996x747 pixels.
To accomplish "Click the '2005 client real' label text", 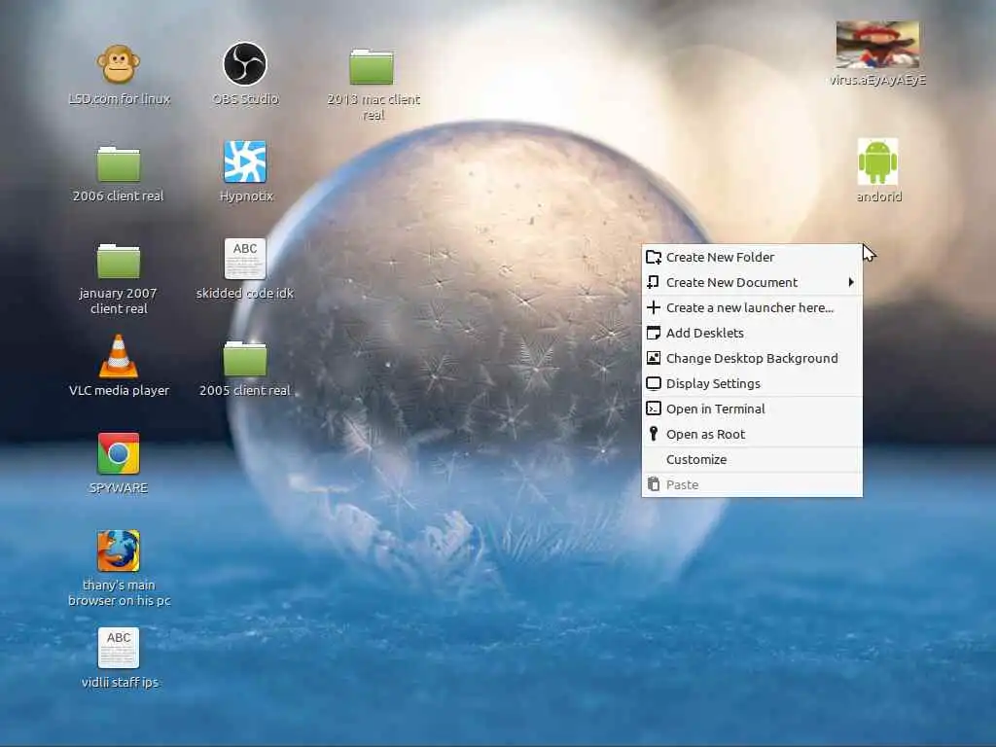I will pyautogui.click(x=245, y=391).
